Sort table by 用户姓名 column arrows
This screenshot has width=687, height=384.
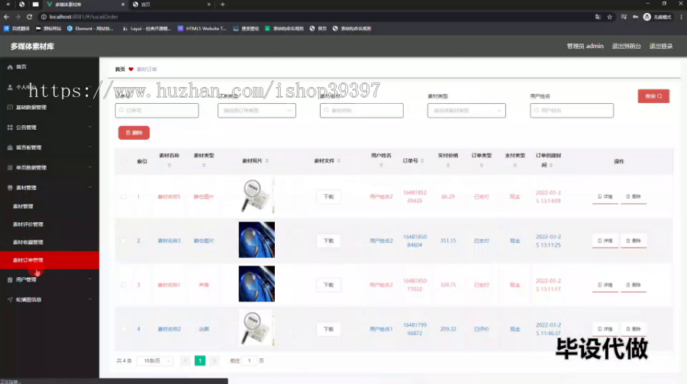[x=381, y=165]
